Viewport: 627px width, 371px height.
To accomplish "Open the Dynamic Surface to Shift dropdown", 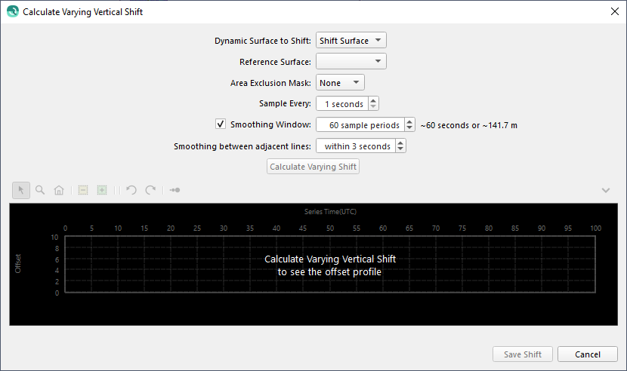I will (x=351, y=41).
